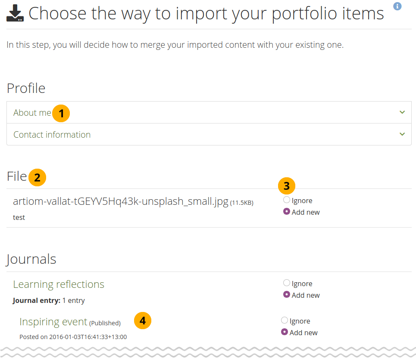Image resolution: width=416 pixels, height=361 pixels.
Task: Click orange callout marker number 3
Action: click(x=287, y=186)
